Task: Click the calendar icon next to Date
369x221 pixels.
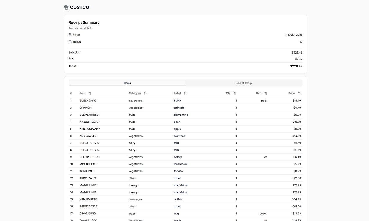Action: (70, 35)
